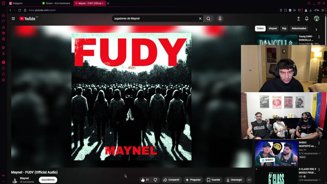
Task: Save video with Guardar button
Action: pos(214,180)
